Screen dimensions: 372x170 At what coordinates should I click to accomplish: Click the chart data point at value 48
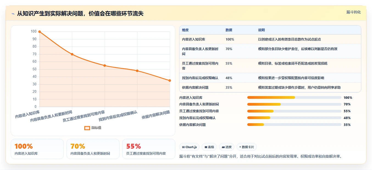(137, 71)
